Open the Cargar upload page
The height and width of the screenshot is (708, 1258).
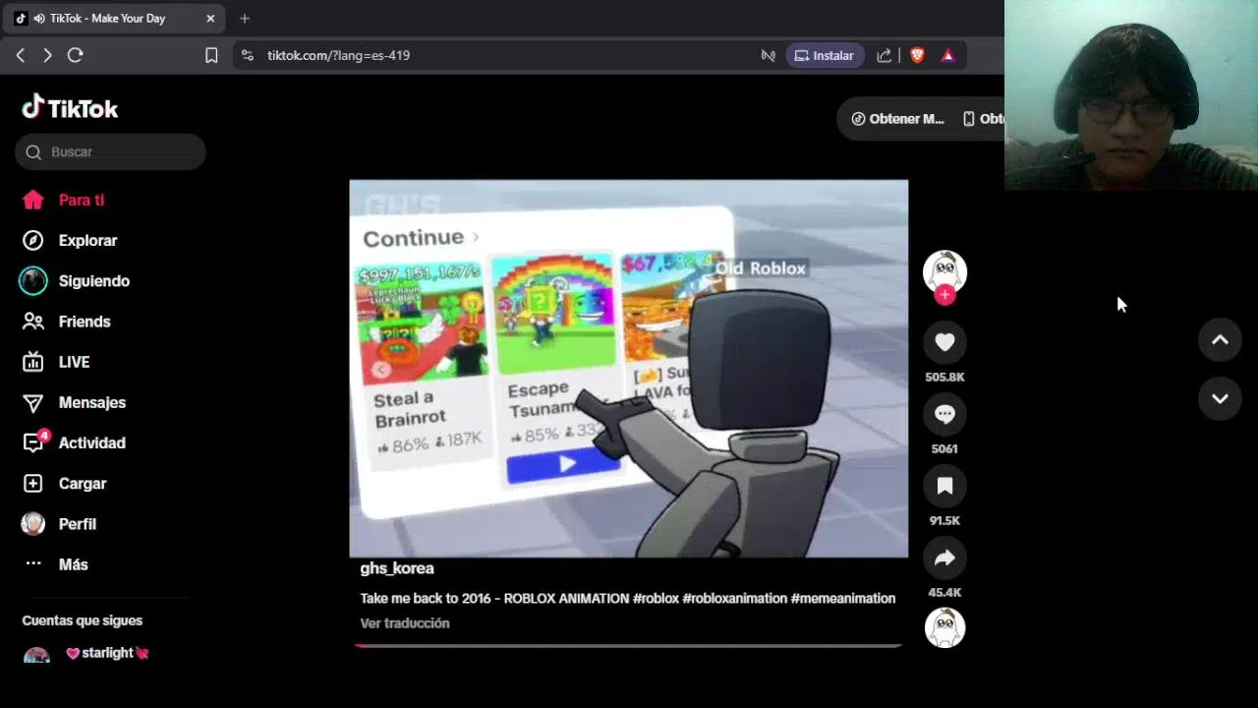point(64,484)
